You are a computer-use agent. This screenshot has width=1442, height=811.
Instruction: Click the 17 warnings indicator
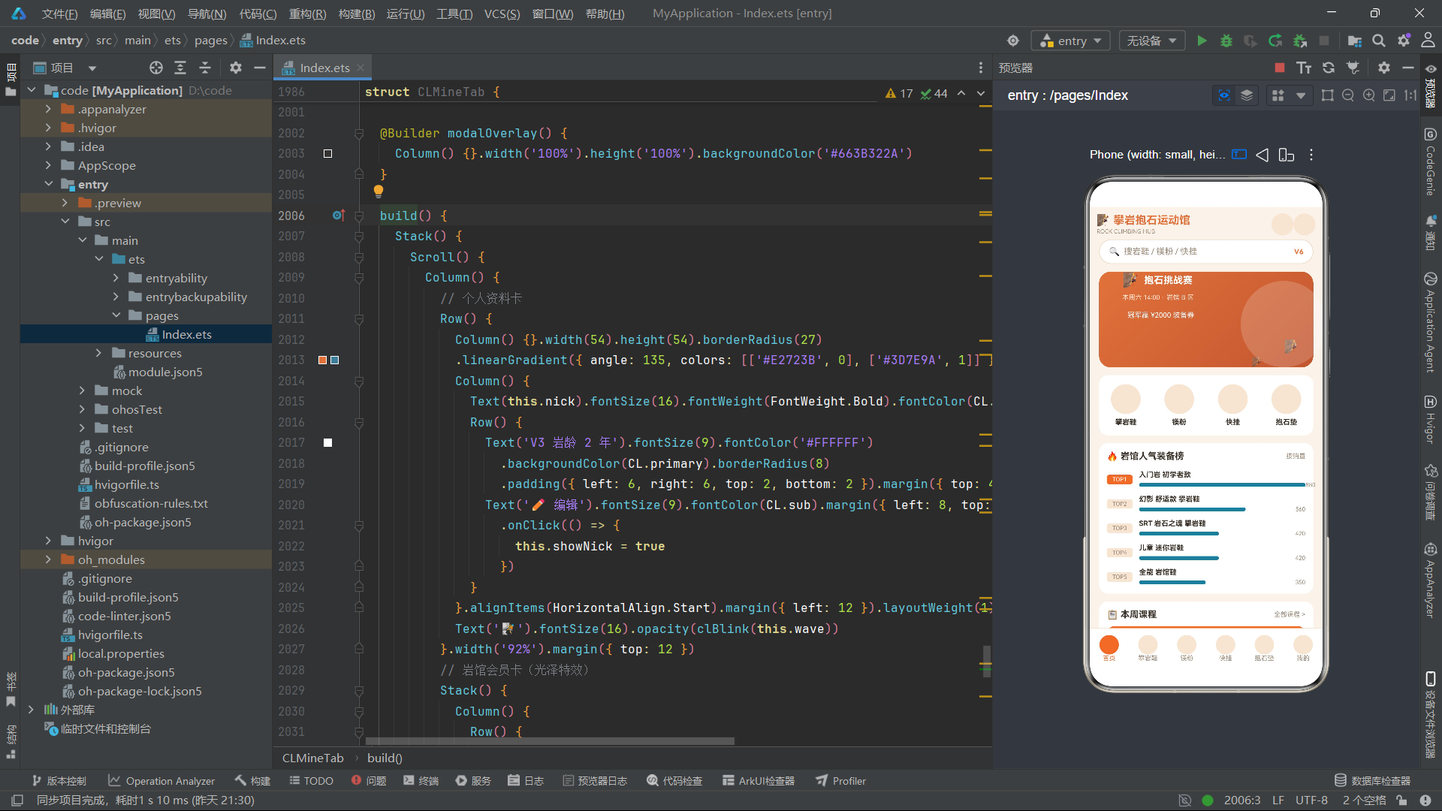pos(899,94)
